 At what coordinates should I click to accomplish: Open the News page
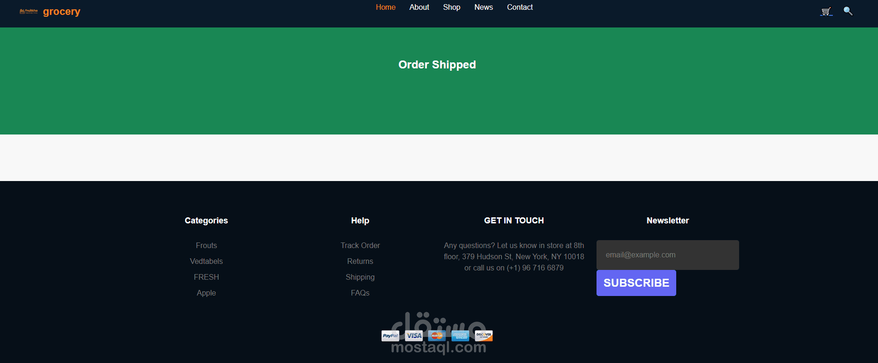click(x=484, y=7)
